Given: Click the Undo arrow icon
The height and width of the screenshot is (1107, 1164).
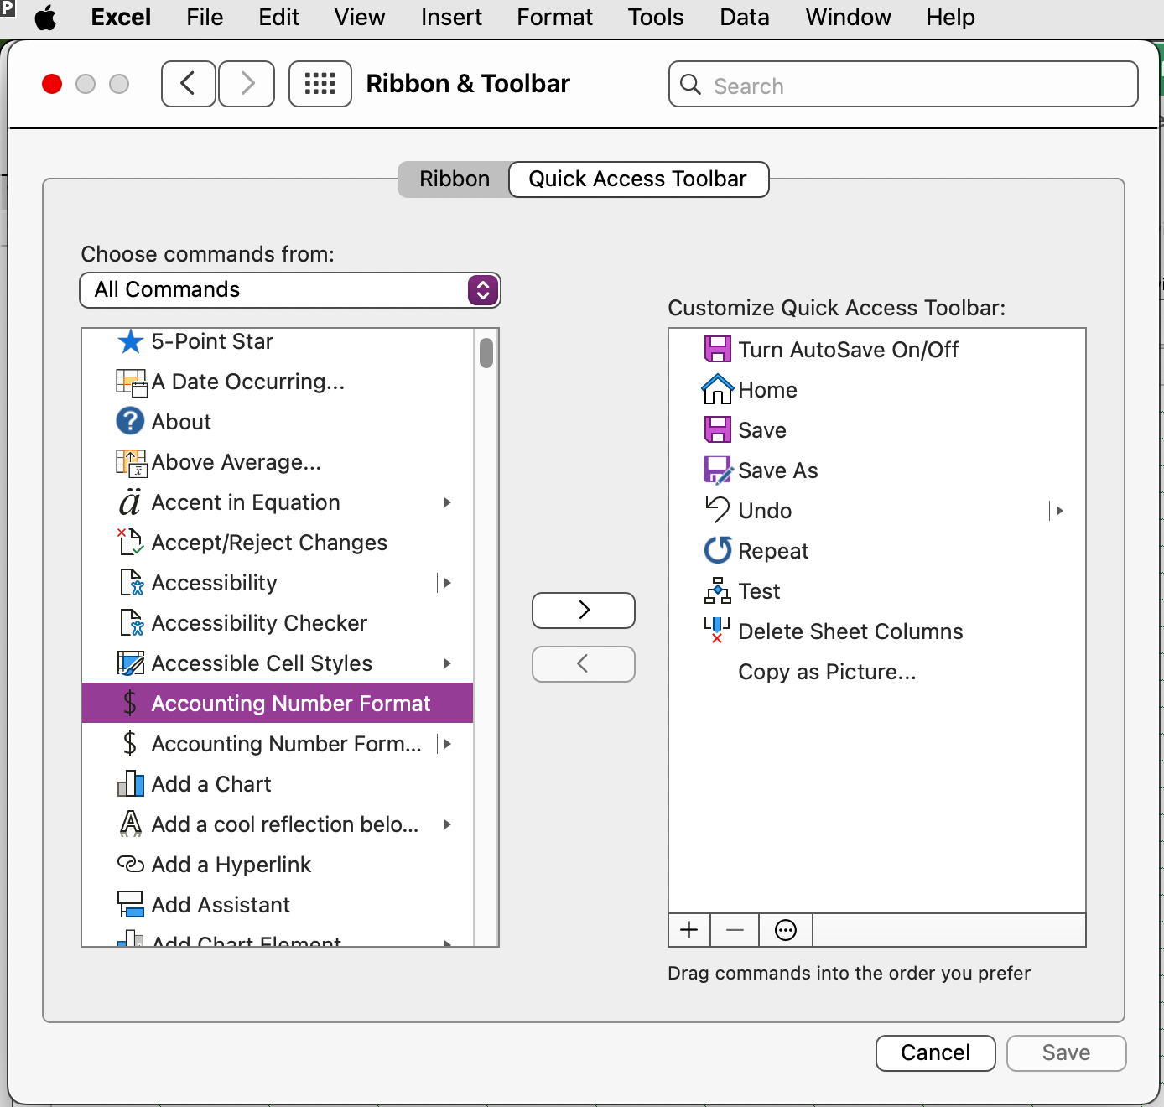Looking at the screenshot, I should point(718,510).
